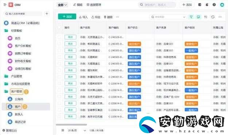228x135 pixels.
Task: Open 首页 dashboard in sidebar
Action: [14, 38]
